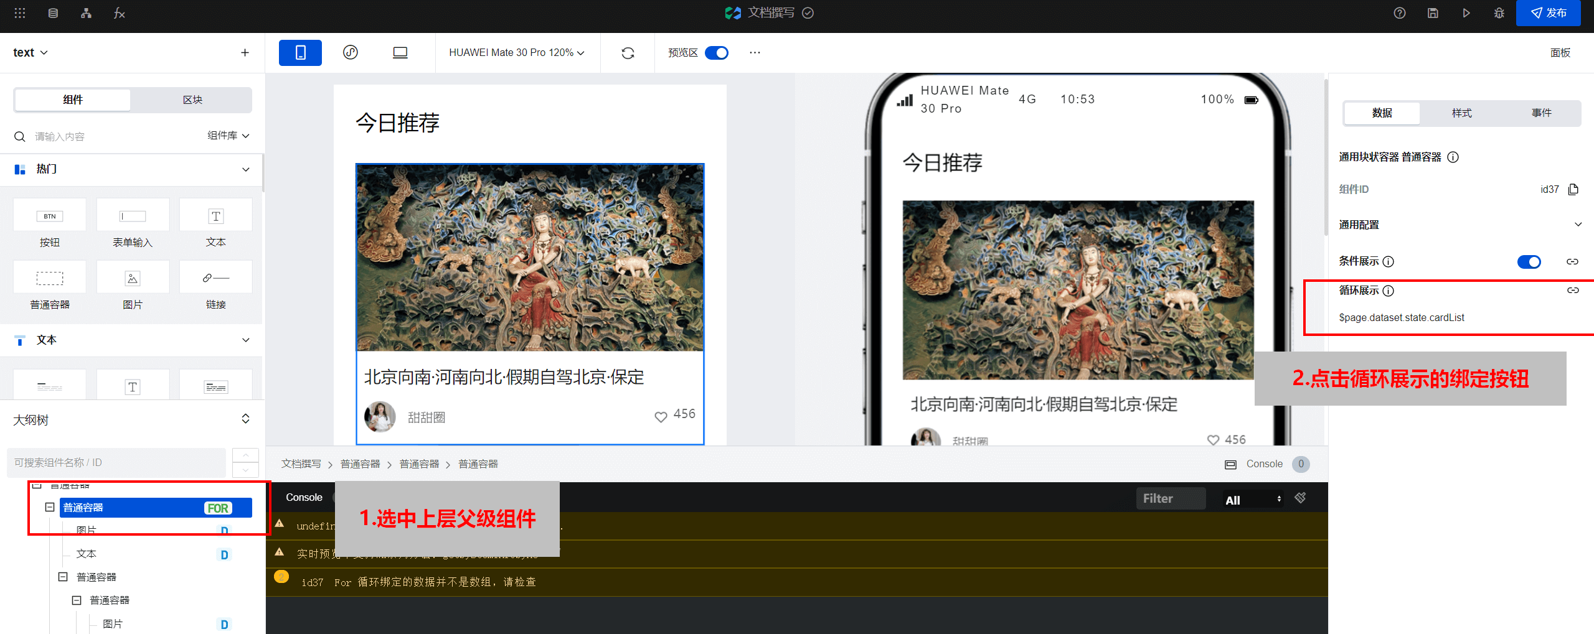Add a new page with plus icon
Screen dimensions: 1594x634
[x=245, y=53]
